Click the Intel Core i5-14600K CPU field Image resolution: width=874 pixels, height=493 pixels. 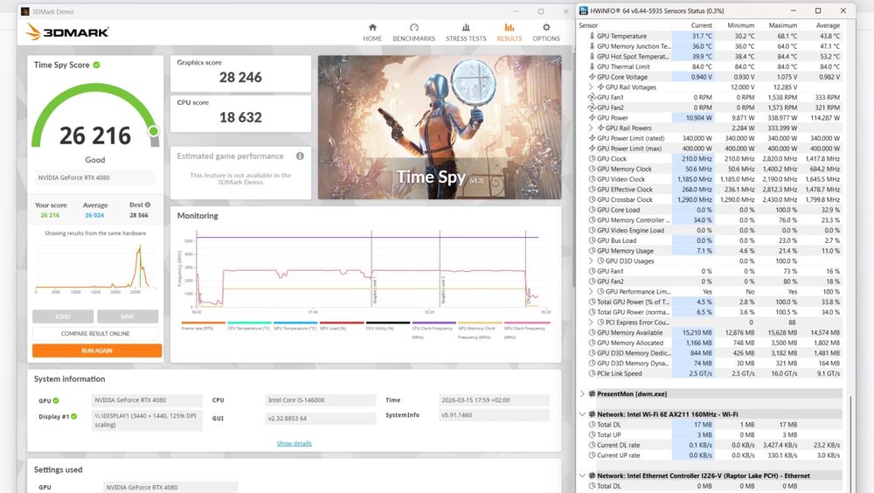pyautogui.click(x=321, y=399)
